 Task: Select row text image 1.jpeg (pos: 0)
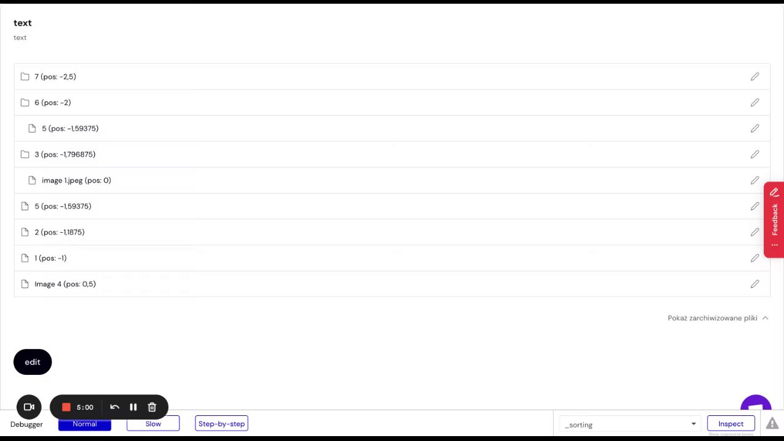(x=77, y=180)
